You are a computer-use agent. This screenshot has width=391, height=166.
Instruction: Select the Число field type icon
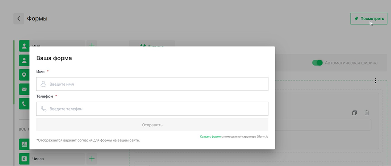(24, 159)
